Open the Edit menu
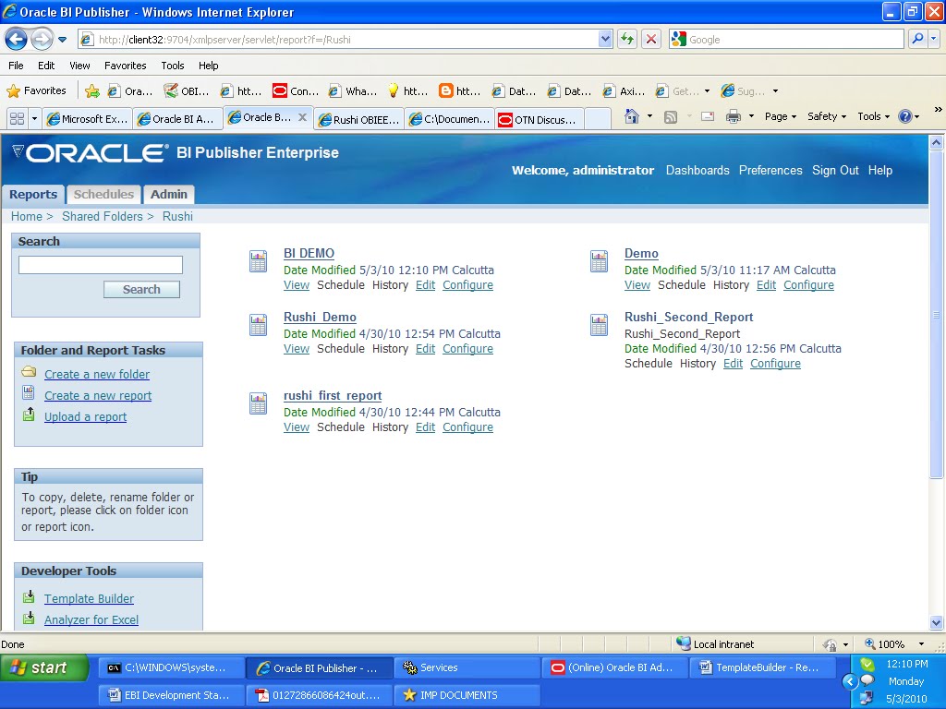 pos(46,66)
